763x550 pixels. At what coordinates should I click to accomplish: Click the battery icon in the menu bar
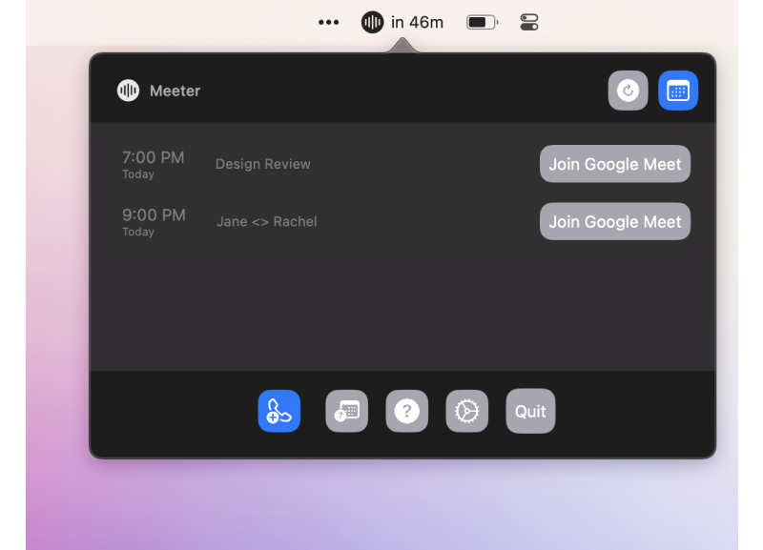(x=482, y=21)
